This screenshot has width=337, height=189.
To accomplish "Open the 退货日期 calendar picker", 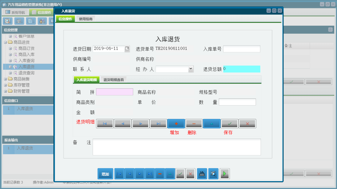I will coord(127,49).
